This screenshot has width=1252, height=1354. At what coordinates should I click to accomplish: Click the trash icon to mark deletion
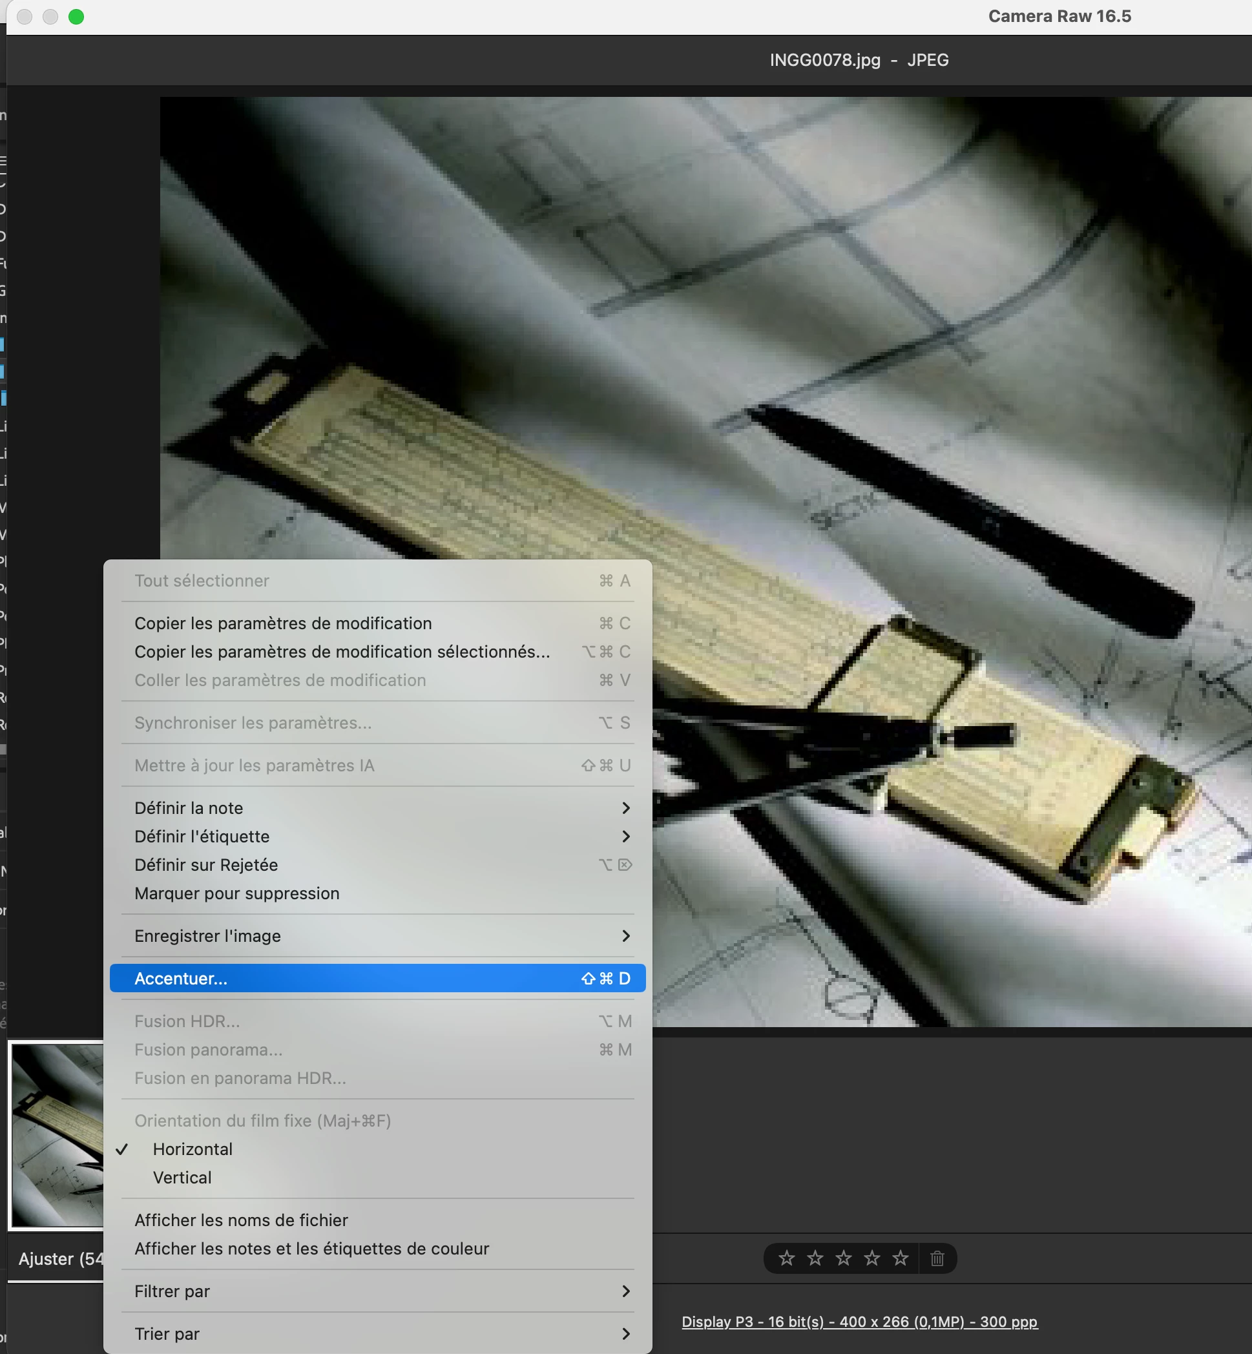937,1258
